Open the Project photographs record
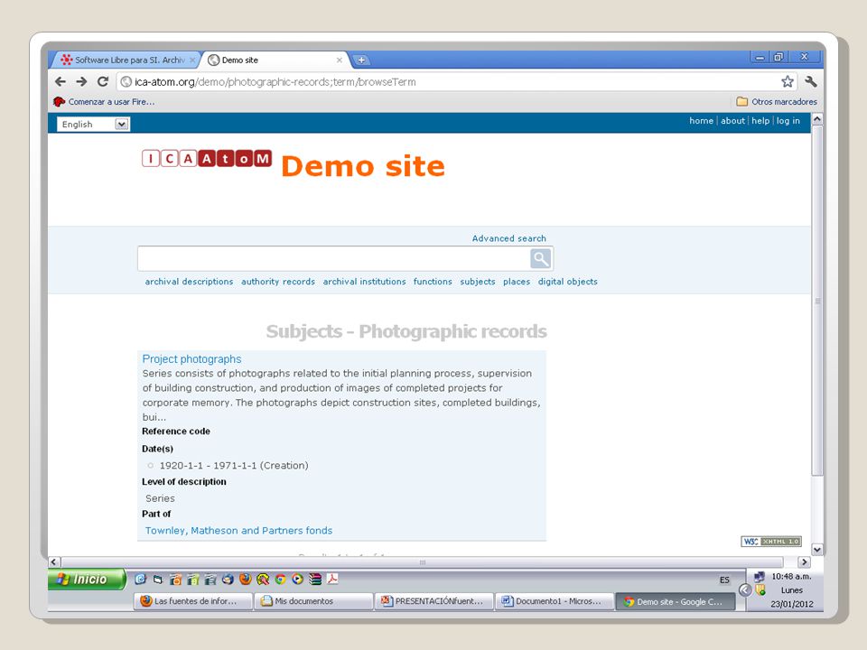This screenshot has width=867, height=650. click(191, 358)
